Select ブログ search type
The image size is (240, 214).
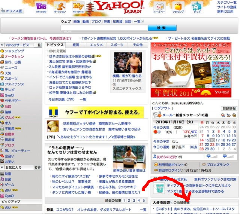point(96,22)
